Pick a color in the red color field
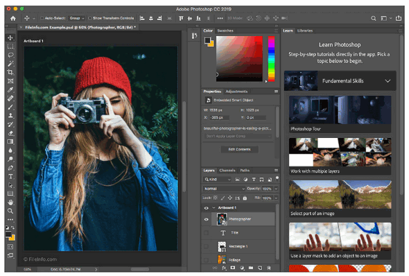409x276 pixels. pos(239,59)
